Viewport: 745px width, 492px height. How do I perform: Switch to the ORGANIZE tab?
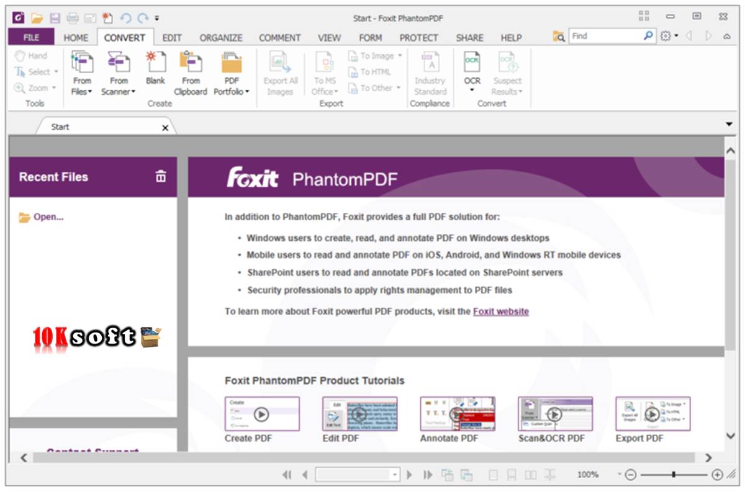[221, 37]
